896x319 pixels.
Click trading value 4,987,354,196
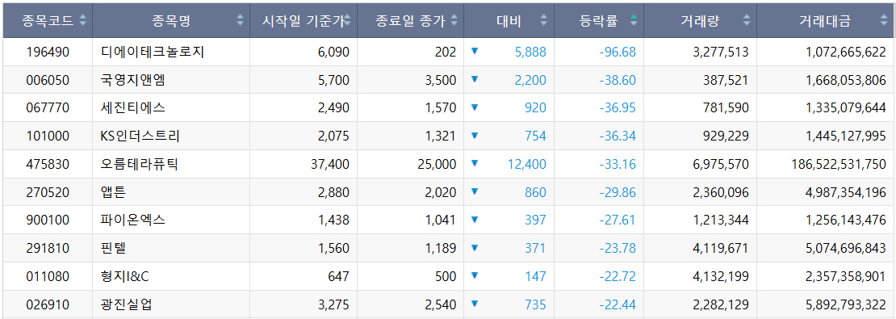pyautogui.click(x=846, y=193)
